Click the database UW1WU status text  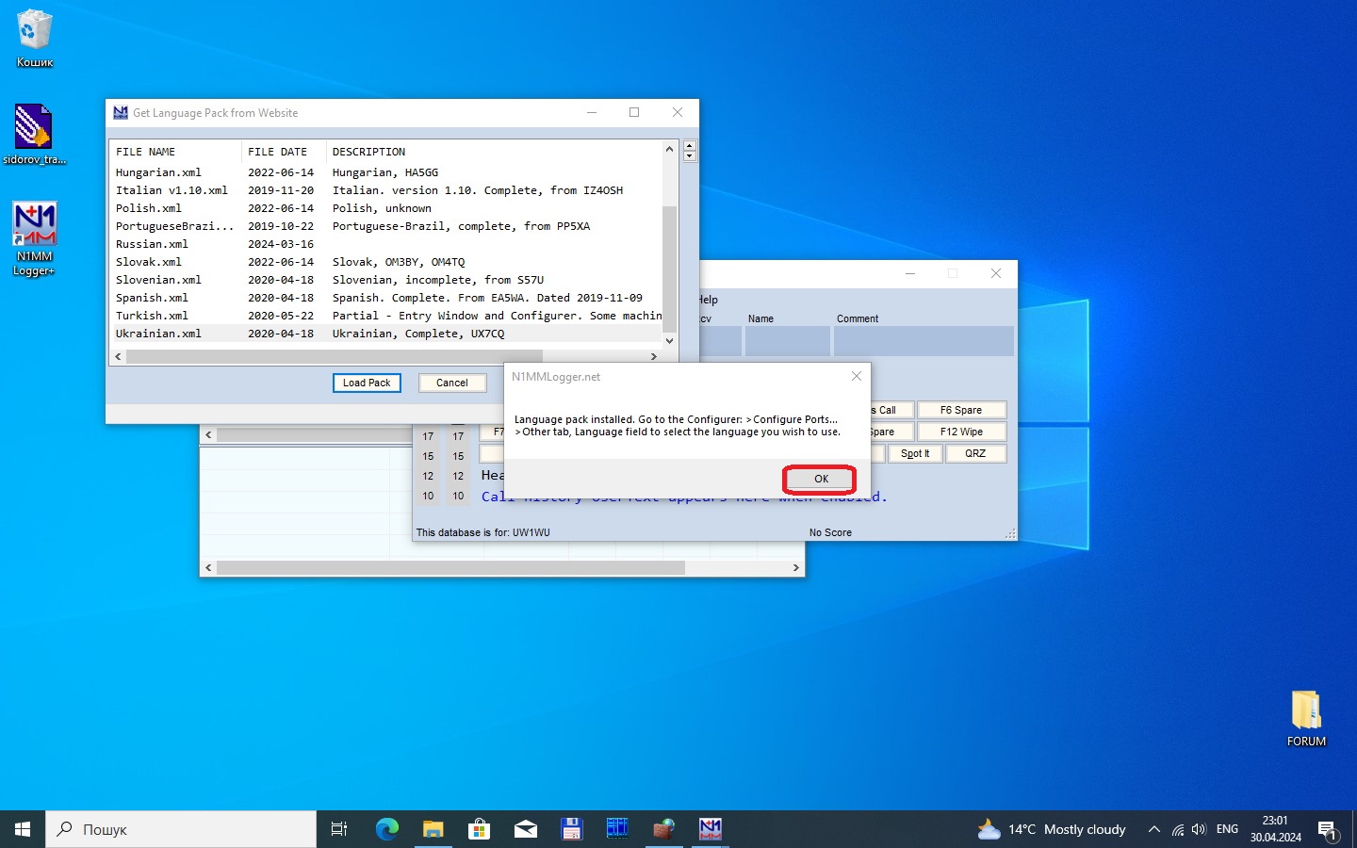tap(482, 532)
